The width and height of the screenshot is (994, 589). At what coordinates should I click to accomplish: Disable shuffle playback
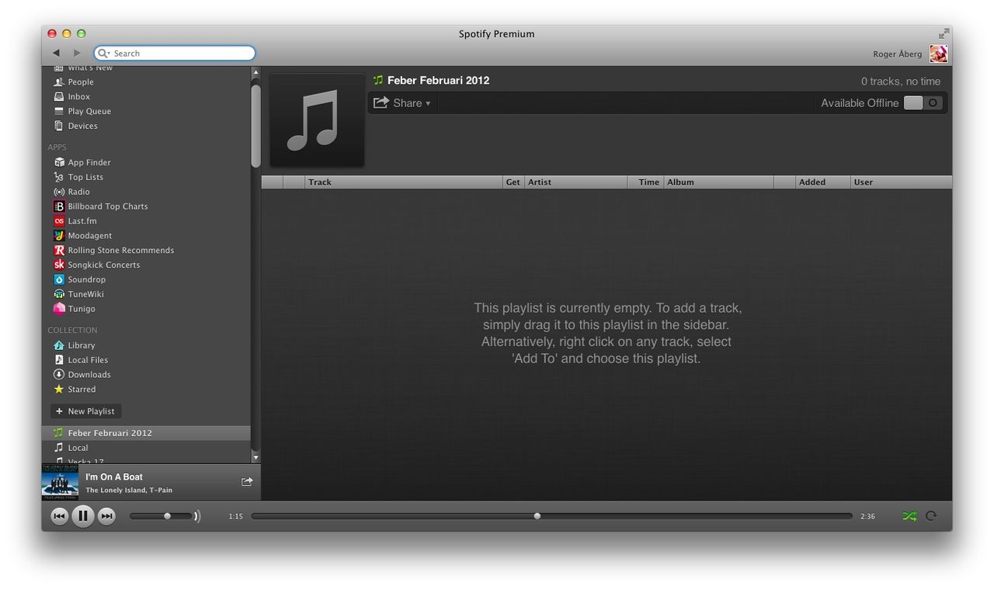pyautogui.click(x=909, y=516)
